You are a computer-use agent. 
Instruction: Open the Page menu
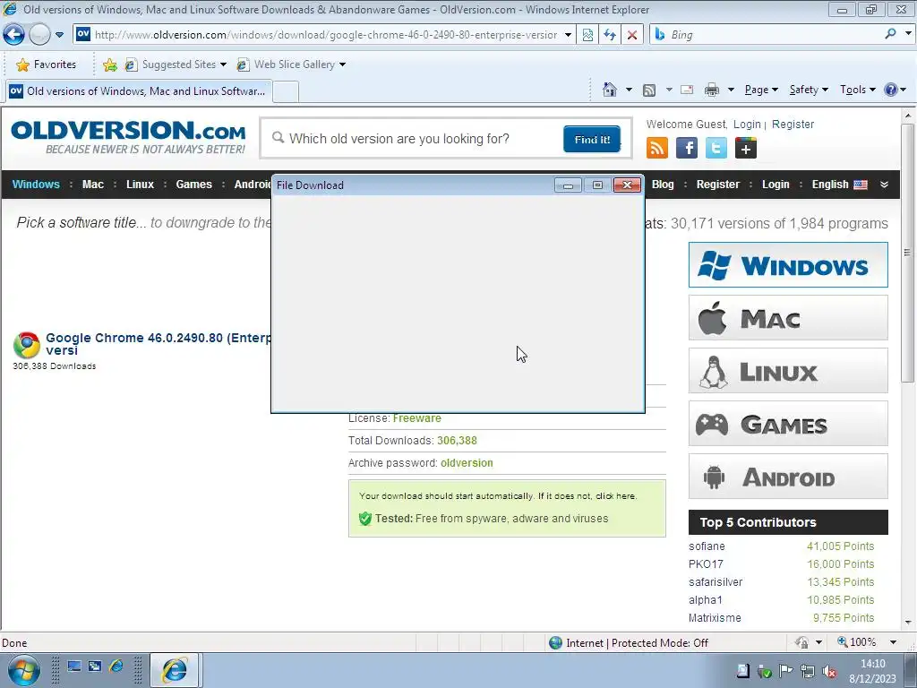761,90
